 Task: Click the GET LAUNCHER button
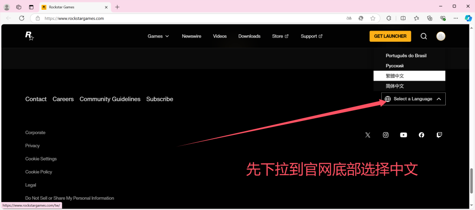[390, 36]
